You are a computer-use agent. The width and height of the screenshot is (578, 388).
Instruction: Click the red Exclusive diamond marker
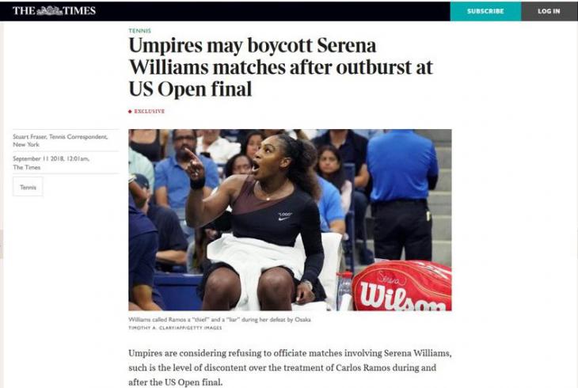[x=130, y=112]
